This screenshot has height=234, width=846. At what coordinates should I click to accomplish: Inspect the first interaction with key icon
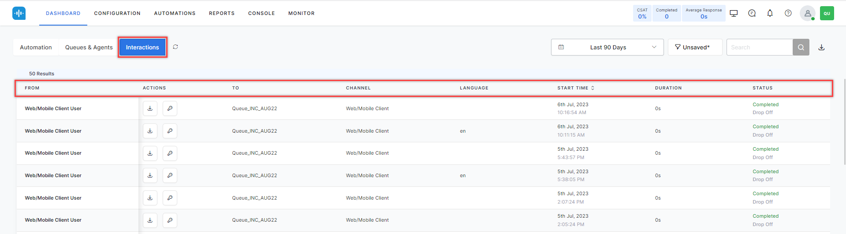coord(170,108)
